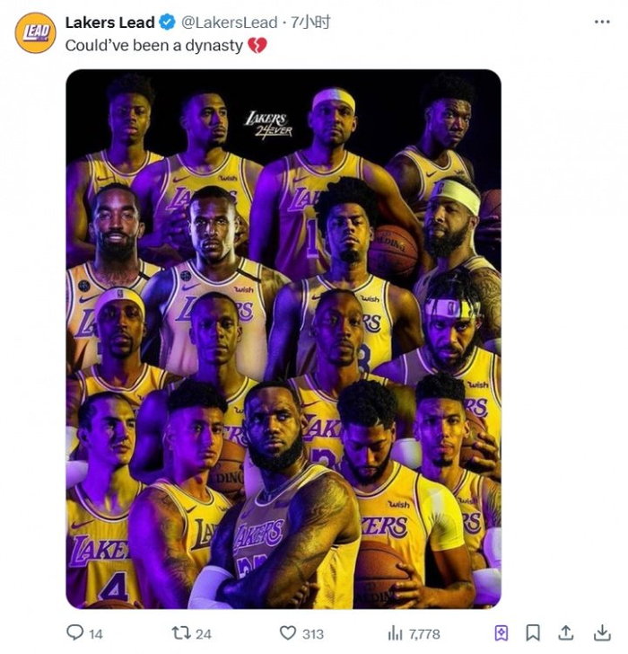Image resolution: width=628 pixels, height=654 pixels.
Task: Share the post via the upload arrow icon
Action: [566, 632]
